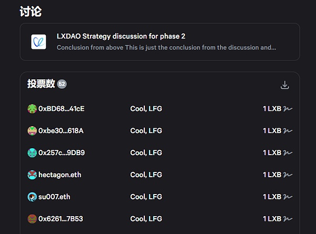Viewport: 316px width, 234px height.
Task: Download the votes list
Action: [285, 85]
